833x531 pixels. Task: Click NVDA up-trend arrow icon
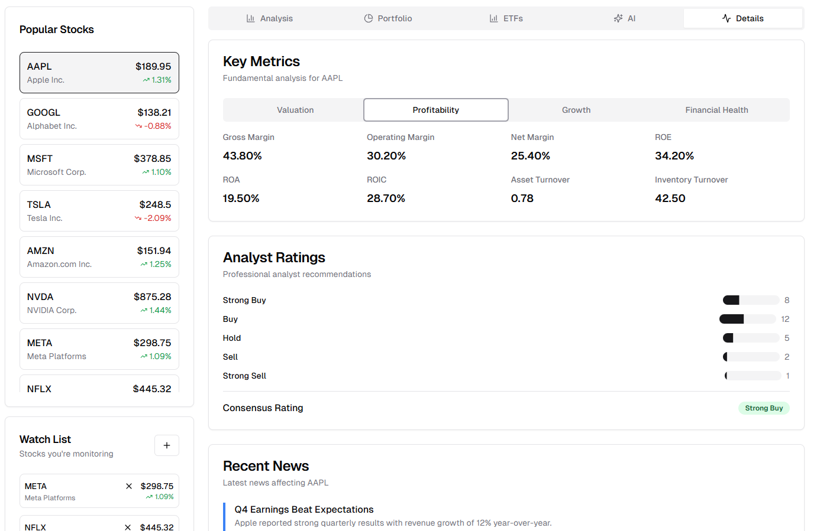click(x=144, y=311)
